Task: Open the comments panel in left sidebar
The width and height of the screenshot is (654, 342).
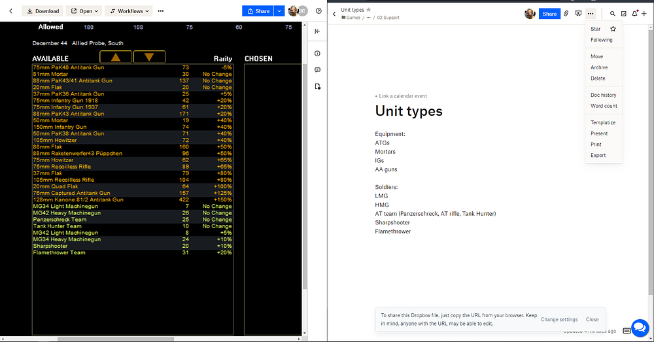Action: (x=317, y=70)
